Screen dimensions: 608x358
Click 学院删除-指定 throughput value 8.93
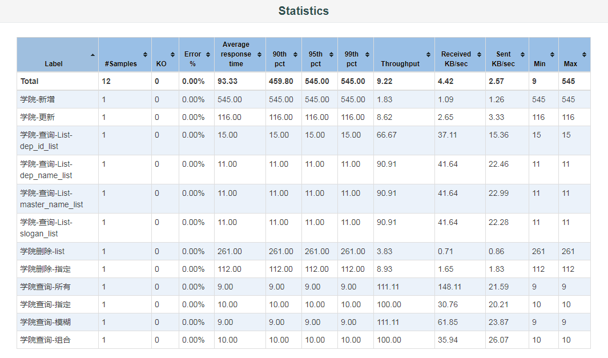[x=385, y=269]
